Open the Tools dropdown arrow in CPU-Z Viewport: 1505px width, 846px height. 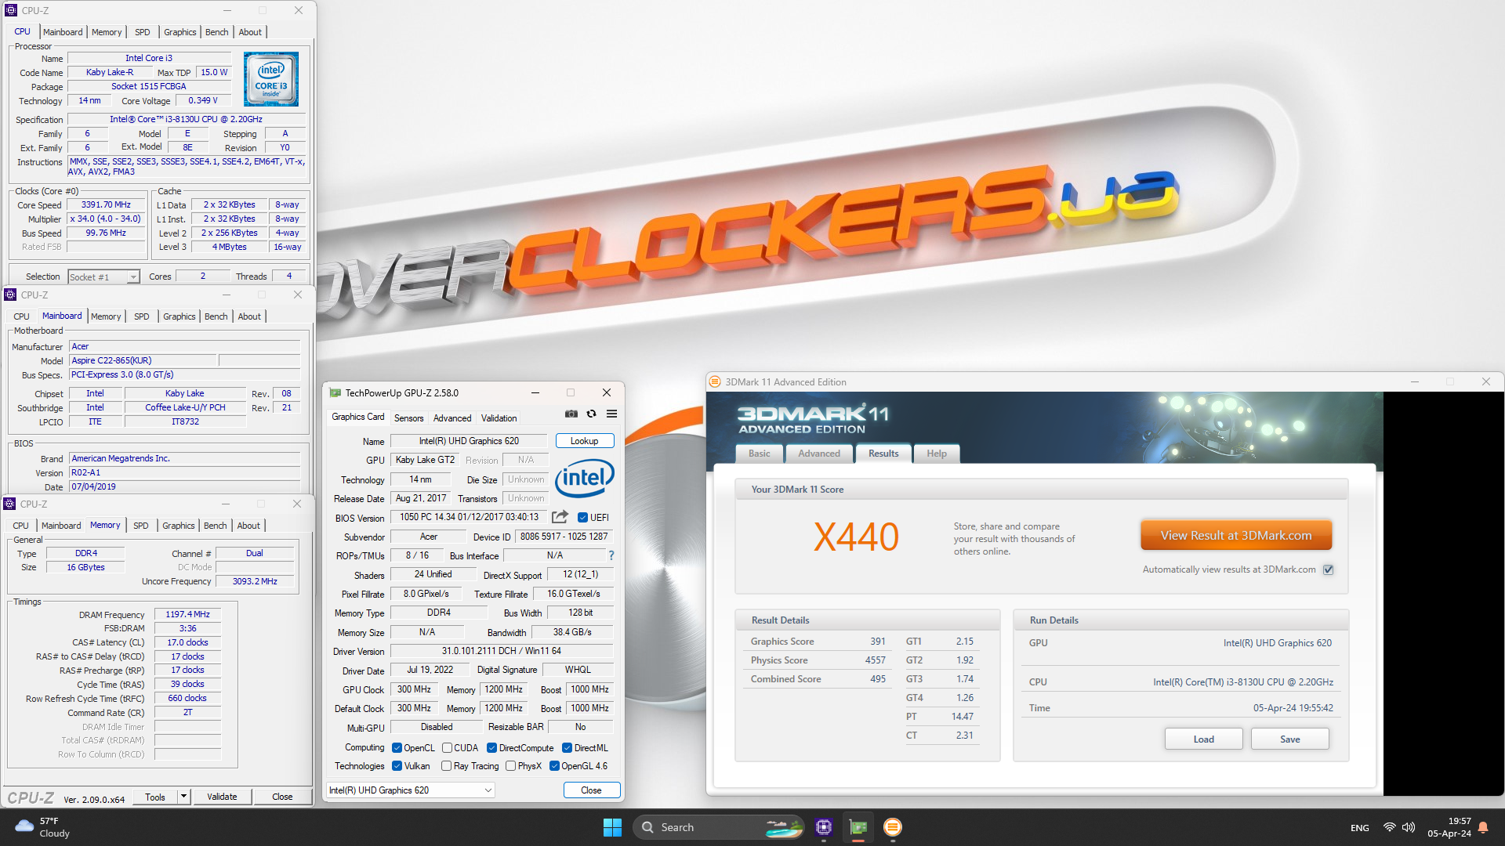tap(183, 797)
